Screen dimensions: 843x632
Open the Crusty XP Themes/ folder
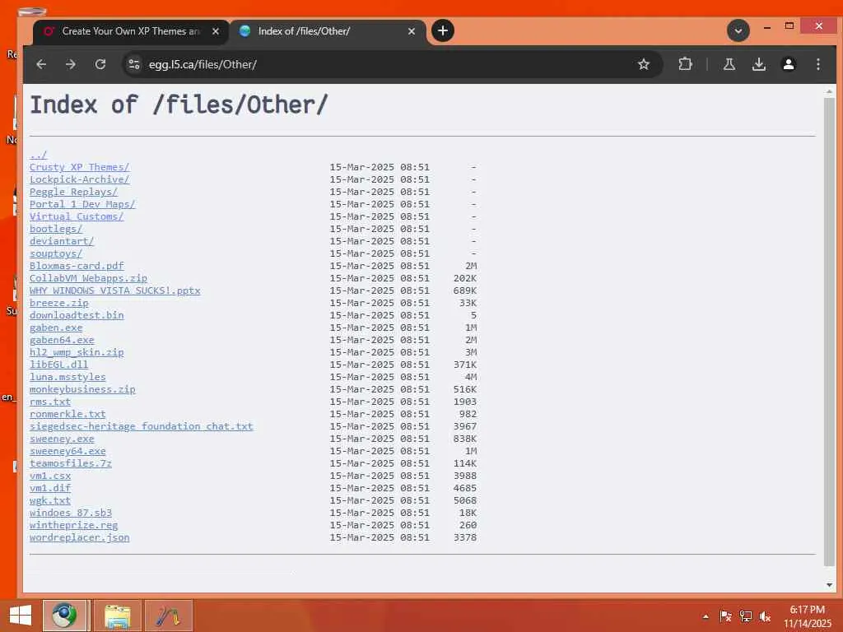click(79, 167)
